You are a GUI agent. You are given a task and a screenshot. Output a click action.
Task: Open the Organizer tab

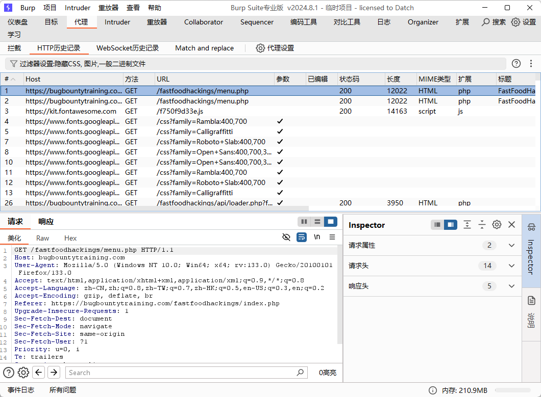[423, 22]
